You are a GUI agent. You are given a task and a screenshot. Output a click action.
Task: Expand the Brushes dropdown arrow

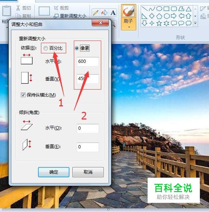129,27
